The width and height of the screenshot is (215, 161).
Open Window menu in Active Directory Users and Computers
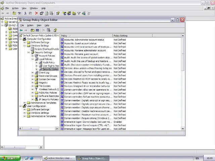click(34, 8)
